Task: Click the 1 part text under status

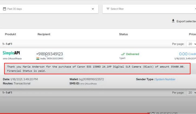Action: tap(122, 58)
